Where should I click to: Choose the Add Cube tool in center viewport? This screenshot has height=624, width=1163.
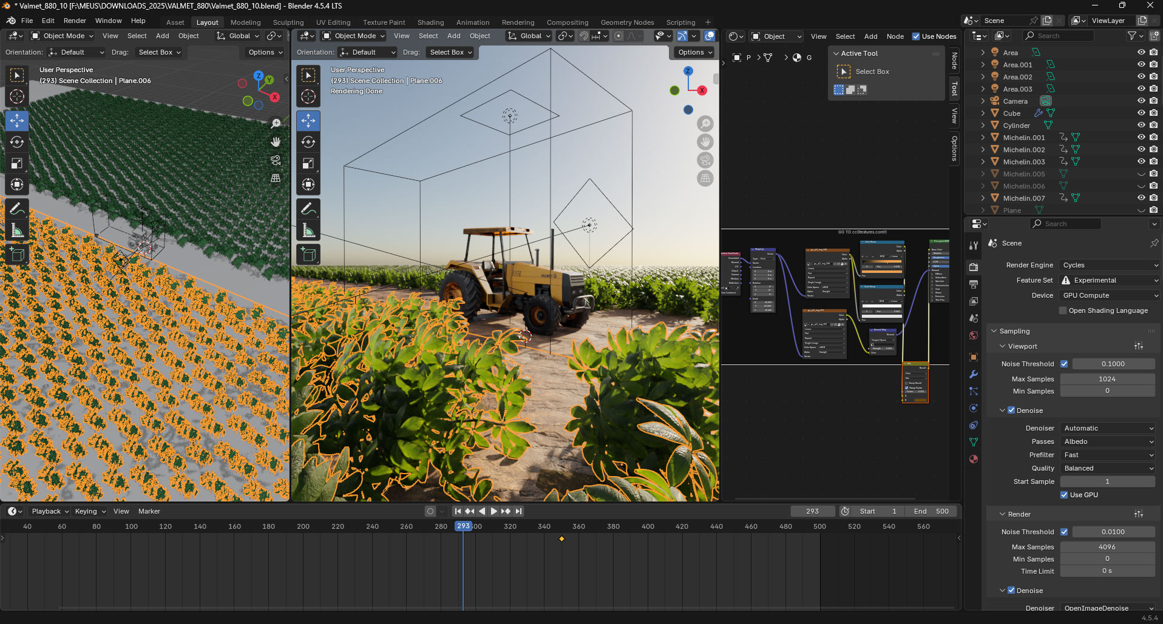(x=308, y=255)
